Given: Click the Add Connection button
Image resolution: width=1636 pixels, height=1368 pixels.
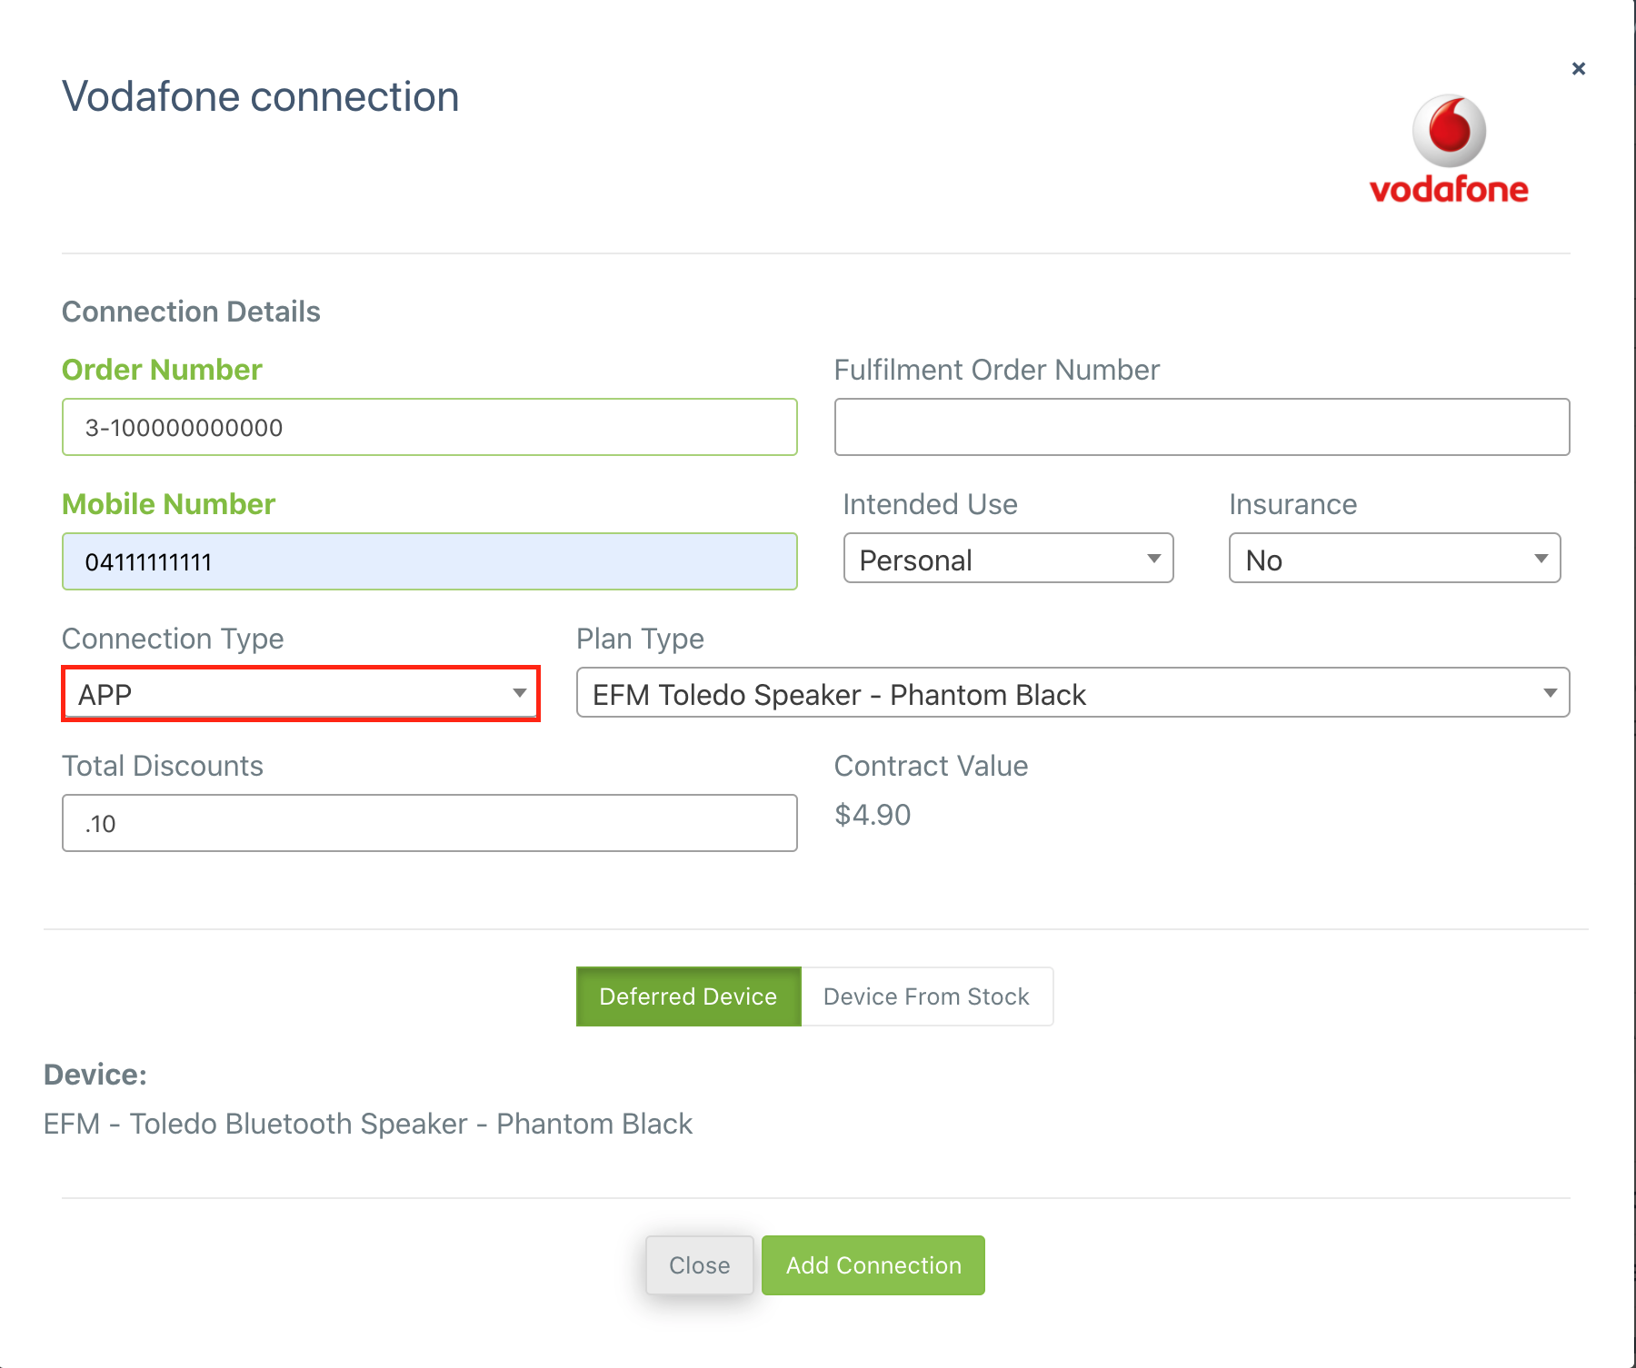Looking at the screenshot, I should click(x=873, y=1265).
